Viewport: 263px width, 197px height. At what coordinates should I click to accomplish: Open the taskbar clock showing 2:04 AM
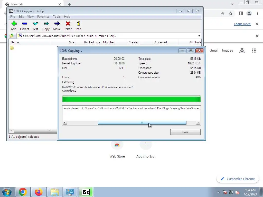click(250, 192)
